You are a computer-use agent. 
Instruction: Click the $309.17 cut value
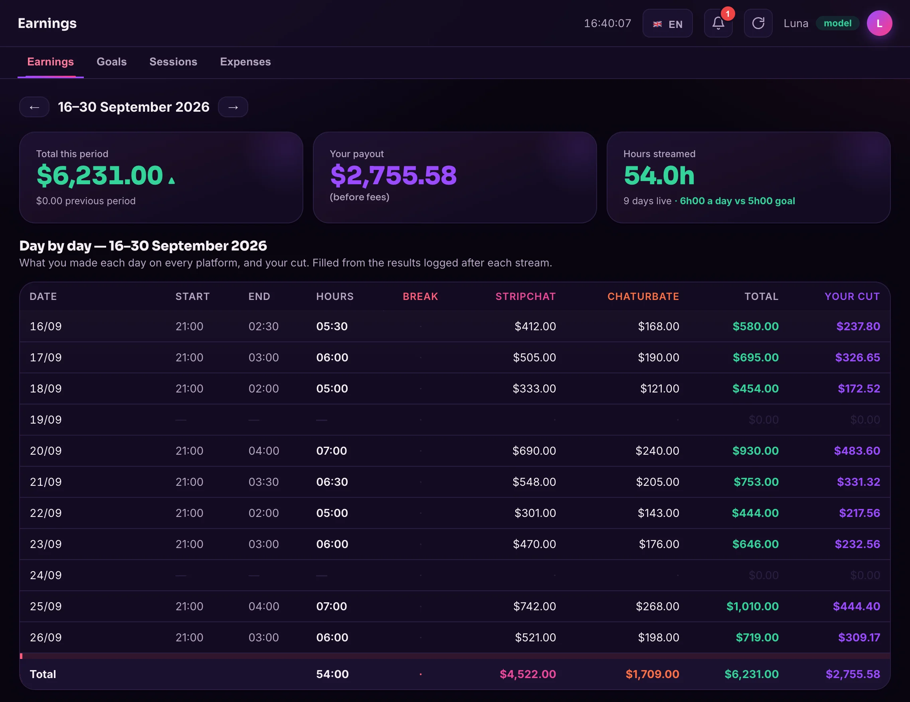coord(859,637)
